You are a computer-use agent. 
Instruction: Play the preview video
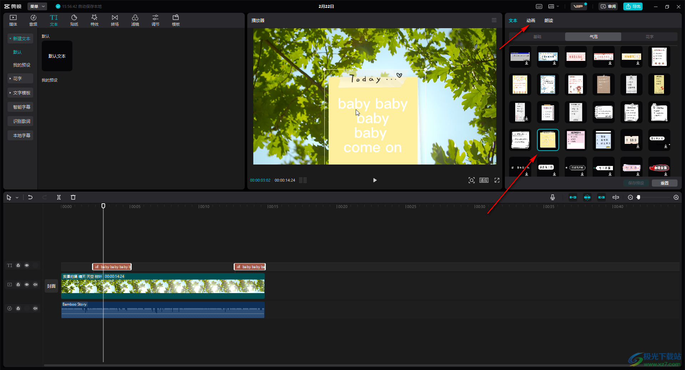(375, 180)
